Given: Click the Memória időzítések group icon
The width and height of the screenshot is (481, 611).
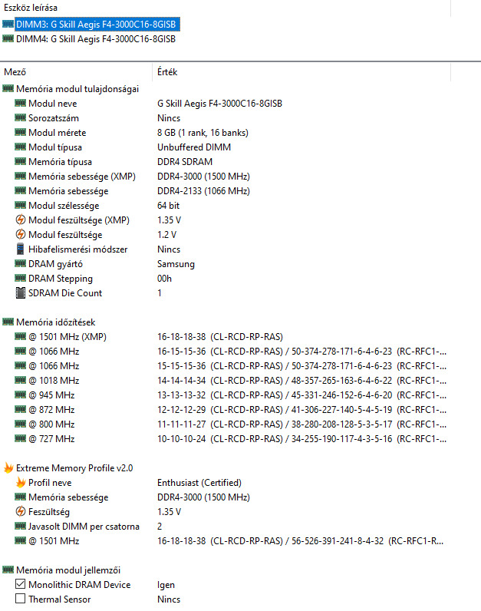Looking at the screenshot, I should (x=8, y=322).
